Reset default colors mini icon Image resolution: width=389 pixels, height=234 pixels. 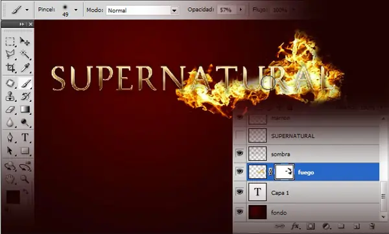click(x=7, y=210)
